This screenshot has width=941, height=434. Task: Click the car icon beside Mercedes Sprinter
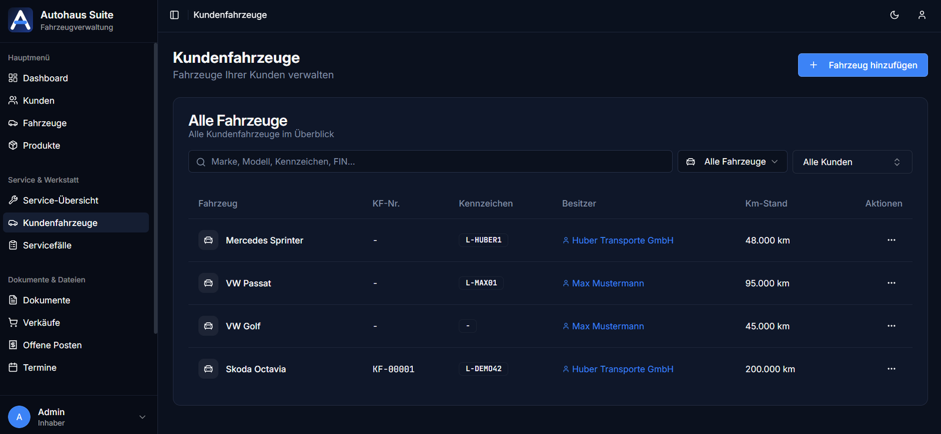pyautogui.click(x=208, y=240)
